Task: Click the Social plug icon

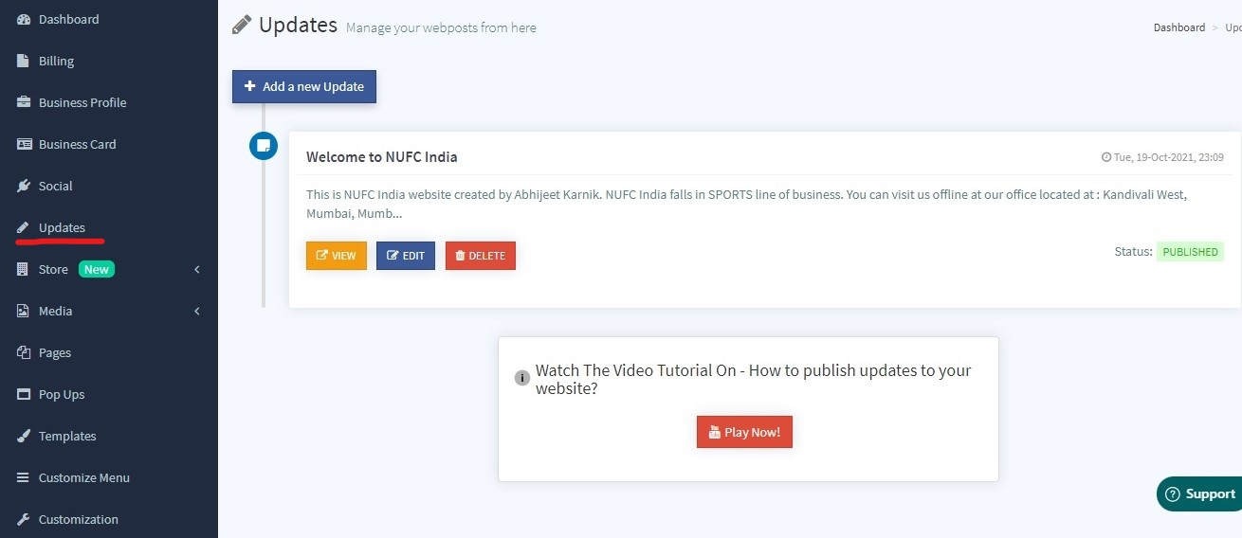Action: (24, 186)
